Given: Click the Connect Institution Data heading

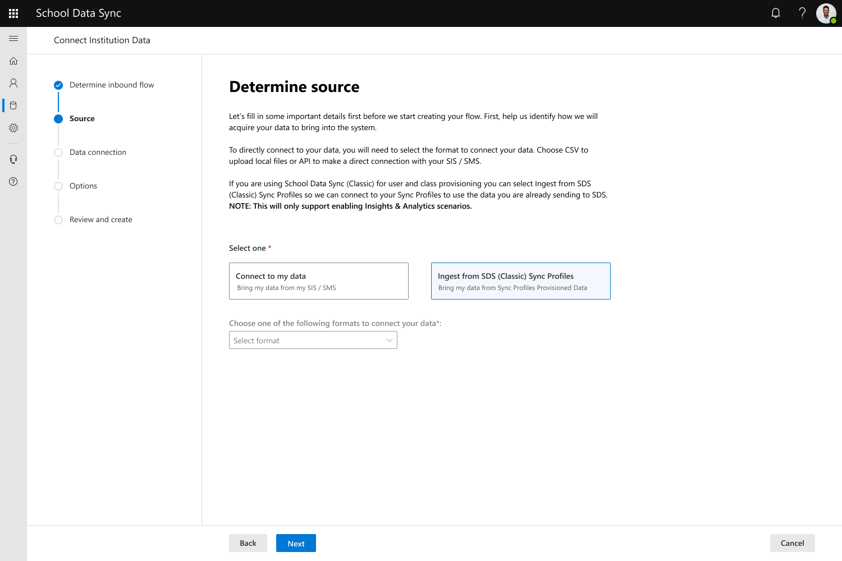Looking at the screenshot, I should [102, 40].
